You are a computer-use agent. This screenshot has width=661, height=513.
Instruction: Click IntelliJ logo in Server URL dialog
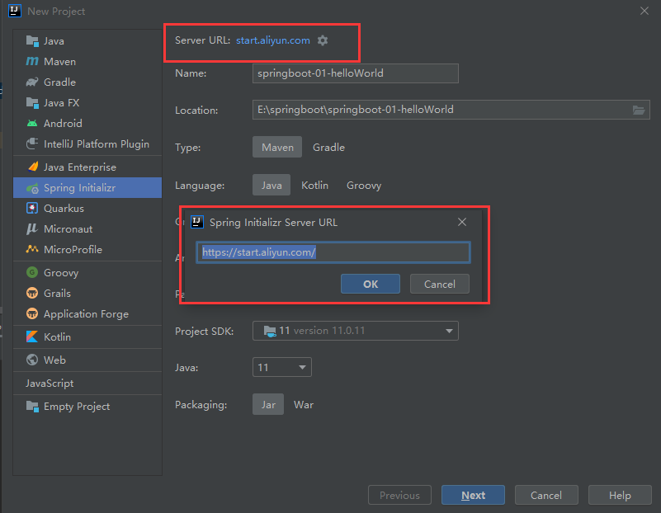click(x=197, y=222)
